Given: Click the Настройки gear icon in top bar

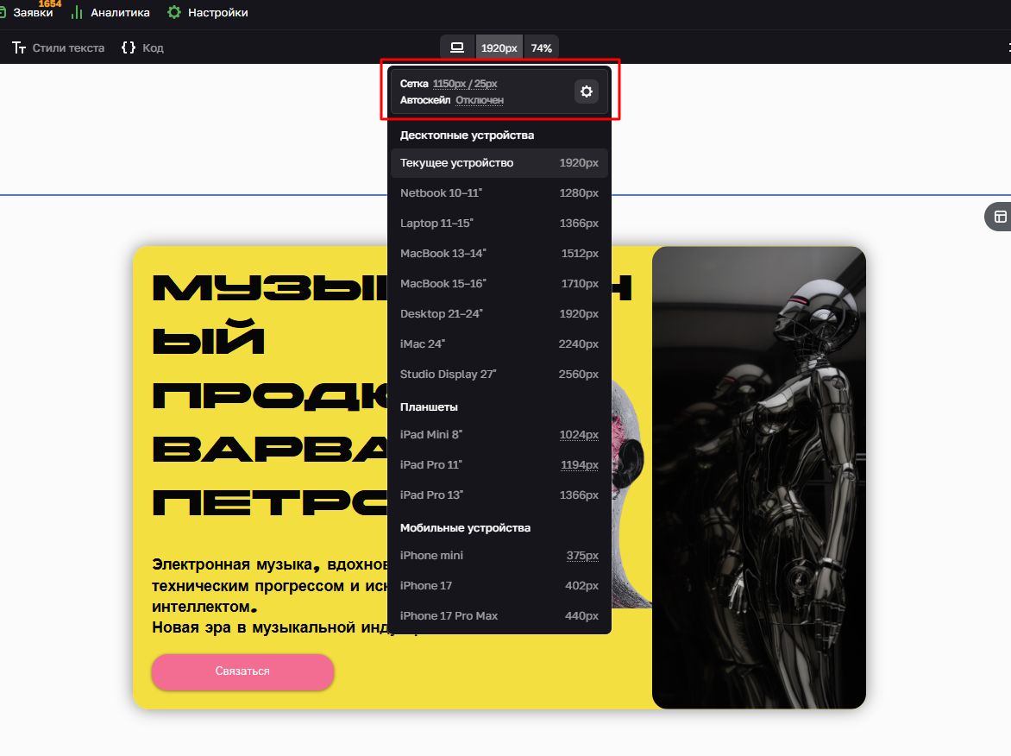Looking at the screenshot, I should [x=174, y=12].
